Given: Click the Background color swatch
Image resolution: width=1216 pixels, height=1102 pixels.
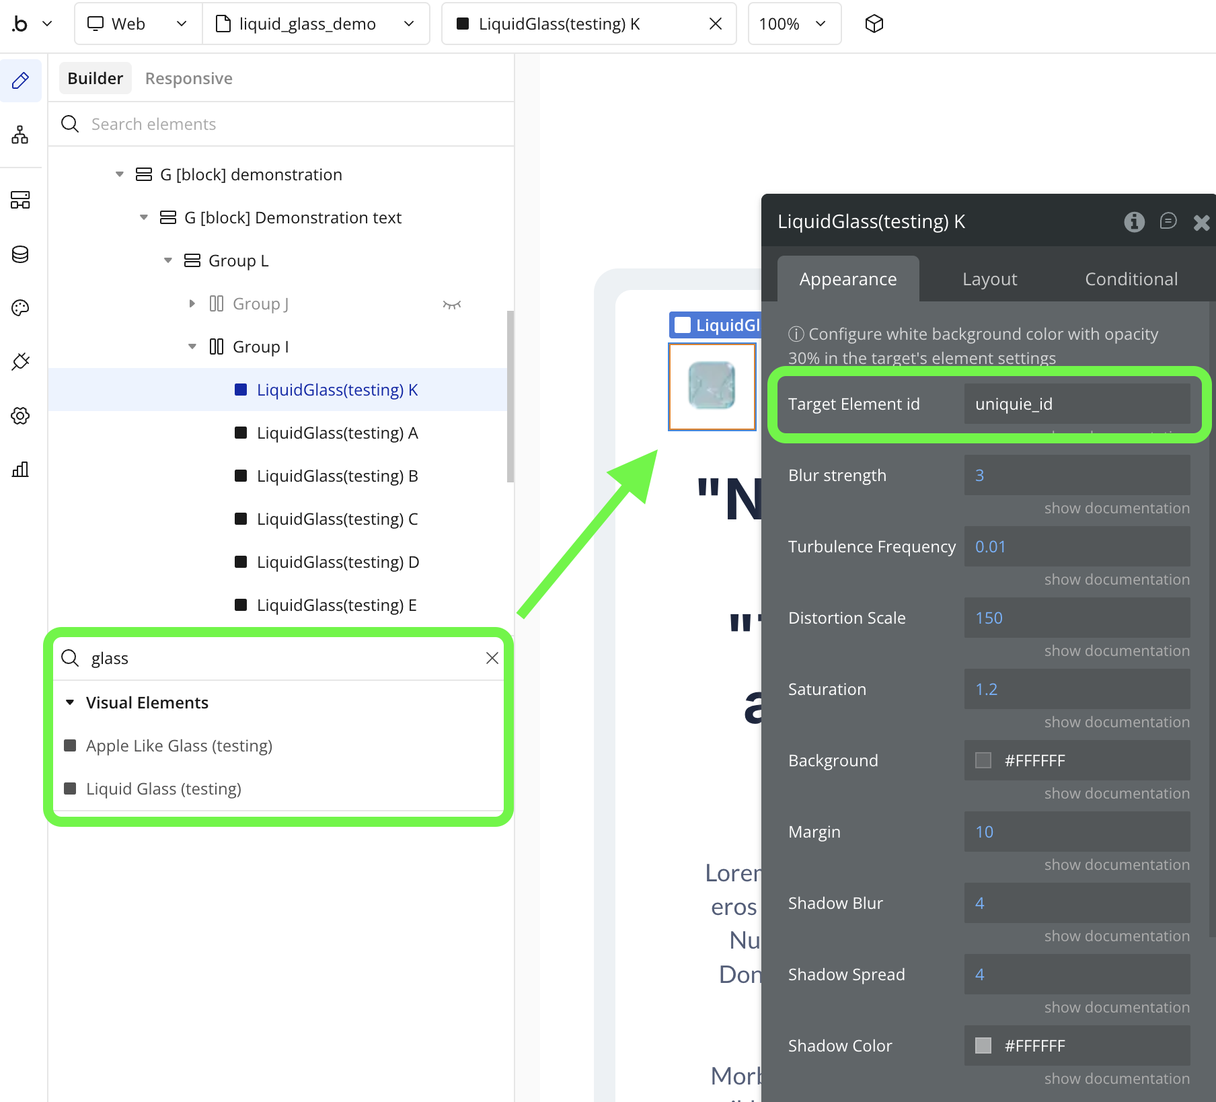Looking at the screenshot, I should coord(983,761).
